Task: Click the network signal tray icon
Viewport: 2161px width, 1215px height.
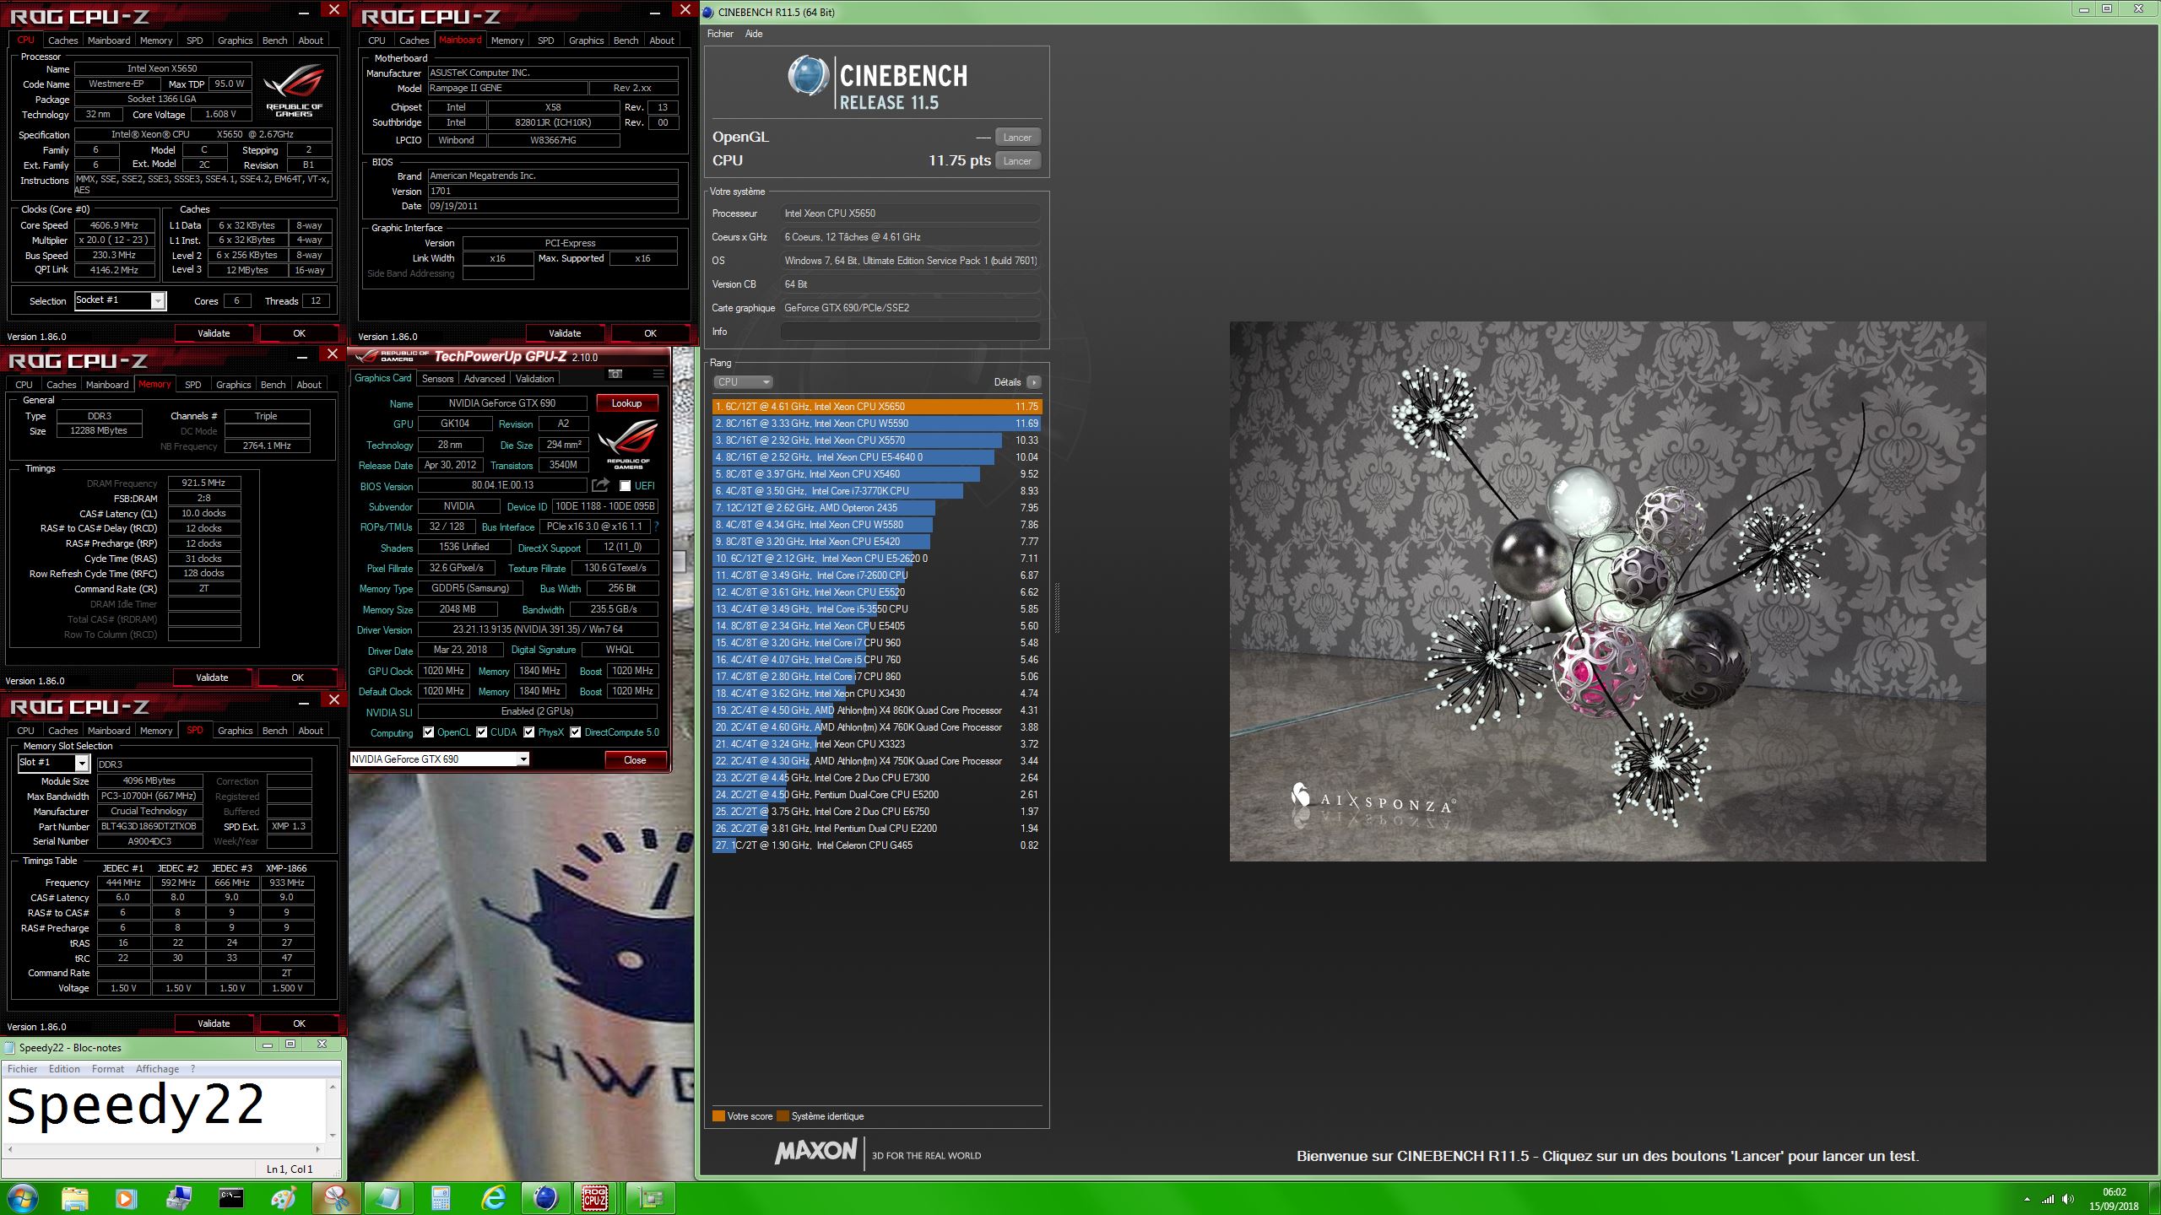Action: (x=2047, y=1199)
